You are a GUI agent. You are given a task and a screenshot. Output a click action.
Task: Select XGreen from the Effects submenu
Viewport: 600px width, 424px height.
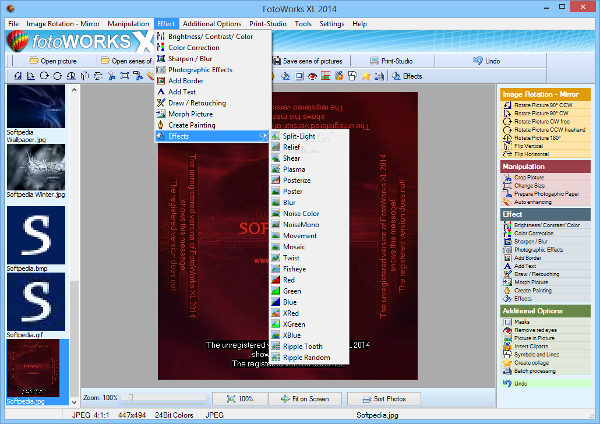[309, 324]
